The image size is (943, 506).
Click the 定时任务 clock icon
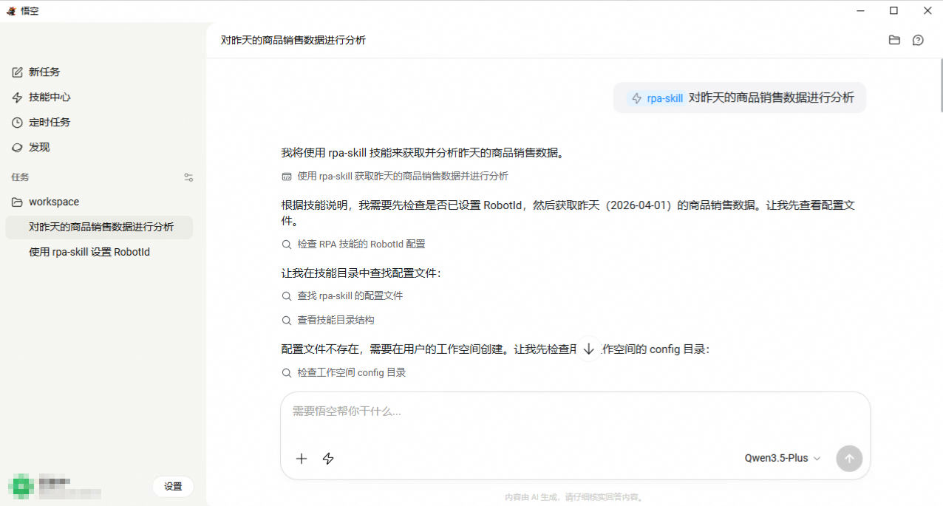click(x=17, y=123)
